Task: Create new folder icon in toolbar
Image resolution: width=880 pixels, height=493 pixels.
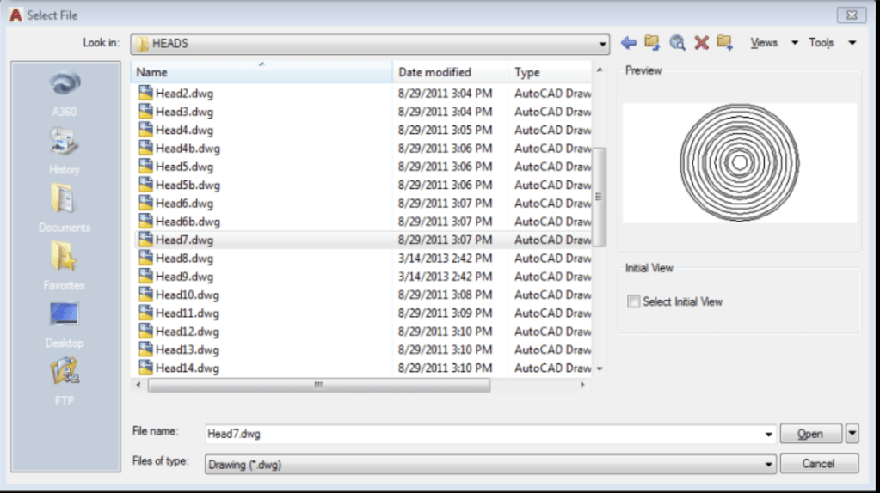Action: pos(724,43)
